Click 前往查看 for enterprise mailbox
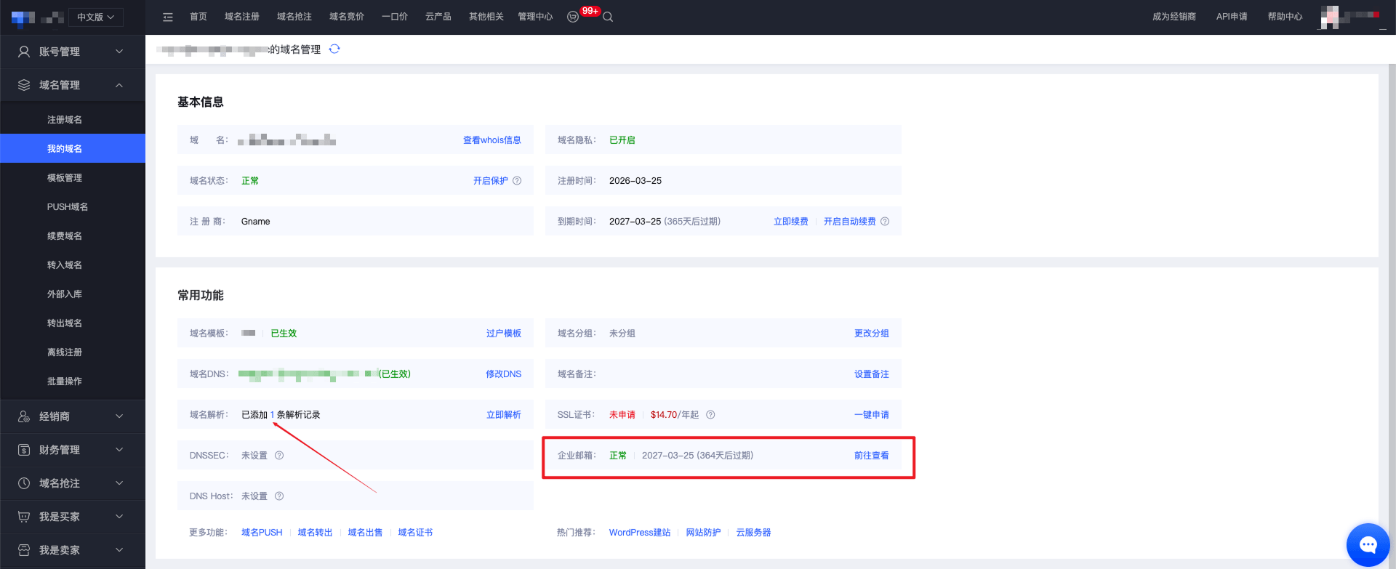 coord(871,456)
